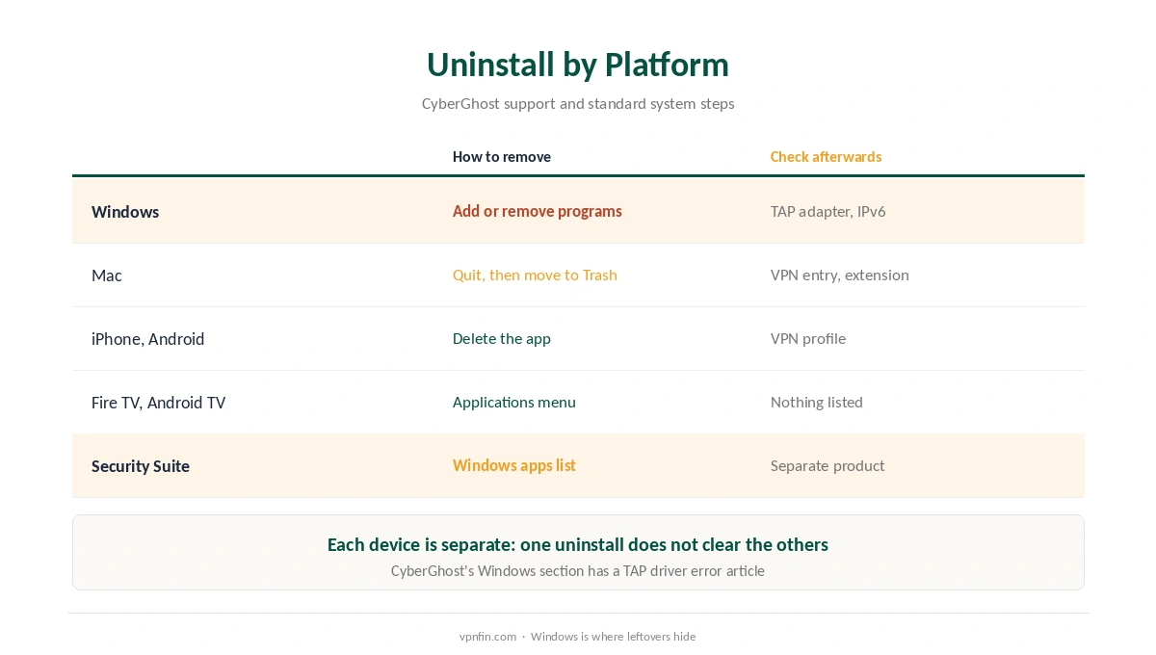This screenshot has height=655, width=1156.
Task: Select the 'Mac' row label
Action: (107, 275)
